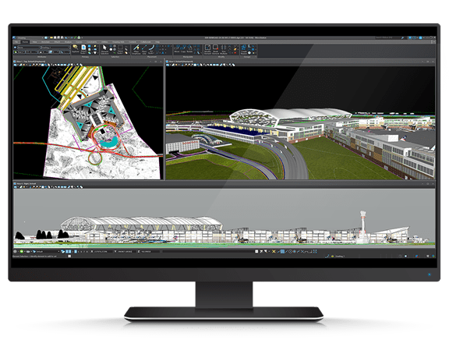Click the View 2 window title bar

301,62
